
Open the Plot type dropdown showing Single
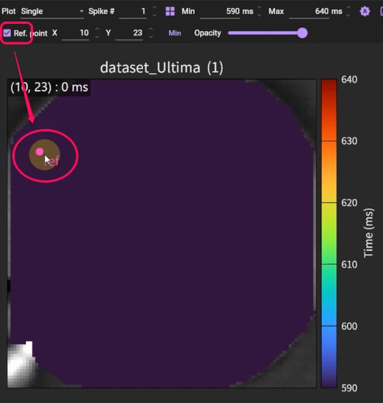click(52, 11)
